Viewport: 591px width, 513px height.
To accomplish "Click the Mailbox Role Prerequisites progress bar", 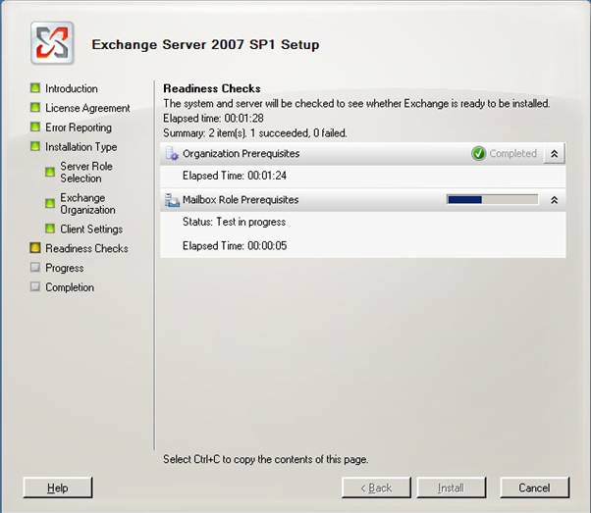I will click(x=492, y=199).
